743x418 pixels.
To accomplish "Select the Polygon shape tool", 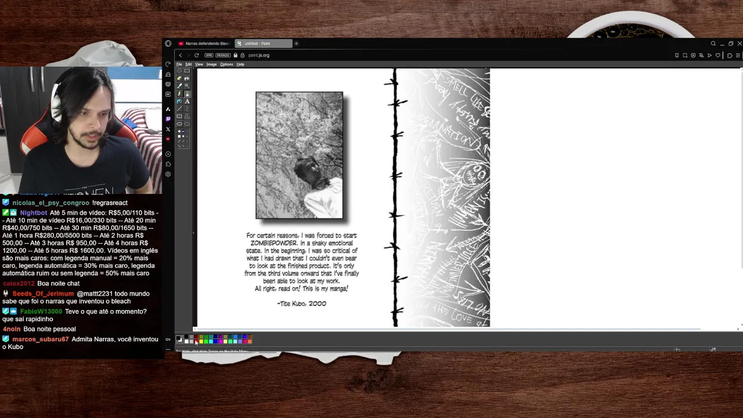I will point(187,116).
